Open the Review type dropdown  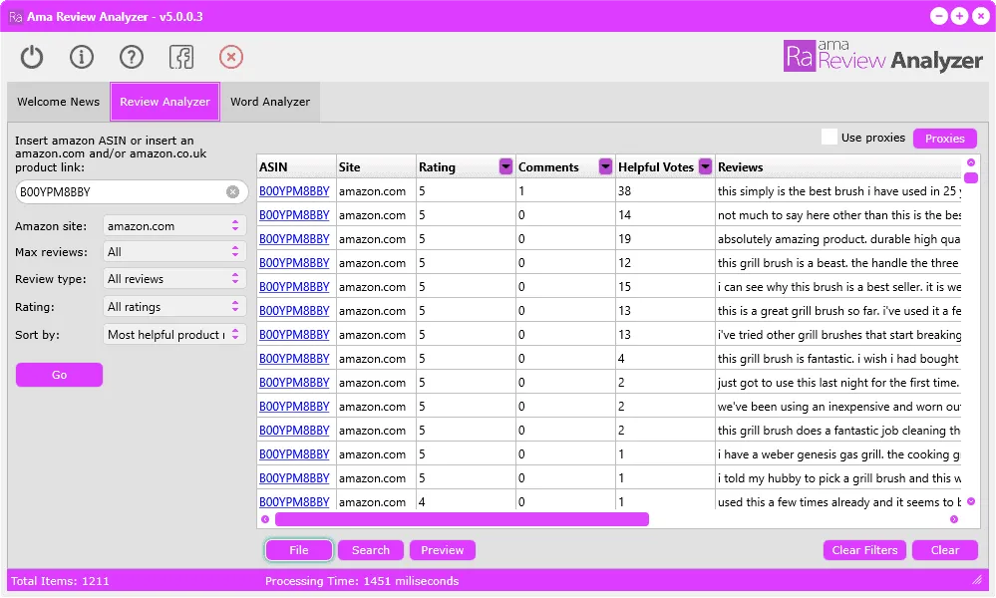[174, 279]
